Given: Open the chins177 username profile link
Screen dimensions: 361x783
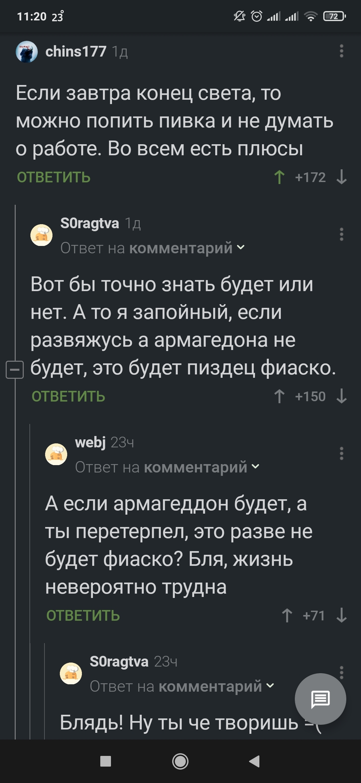Looking at the screenshot, I should point(76,52).
